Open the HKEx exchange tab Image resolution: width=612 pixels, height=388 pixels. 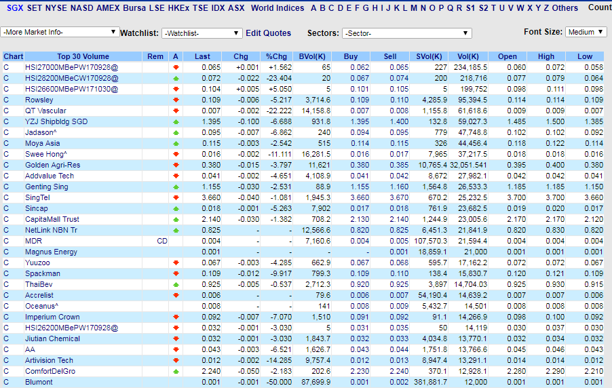coord(178,8)
